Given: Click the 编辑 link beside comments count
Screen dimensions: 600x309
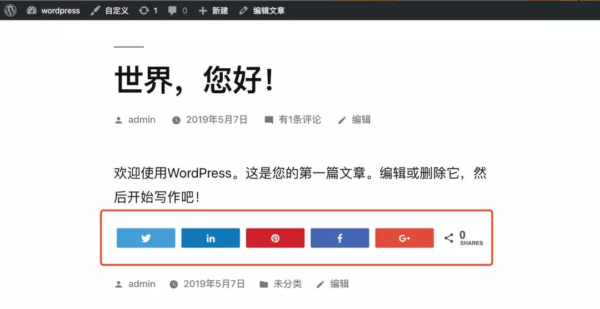Looking at the screenshot, I should pyautogui.click(x=361, y=120).
